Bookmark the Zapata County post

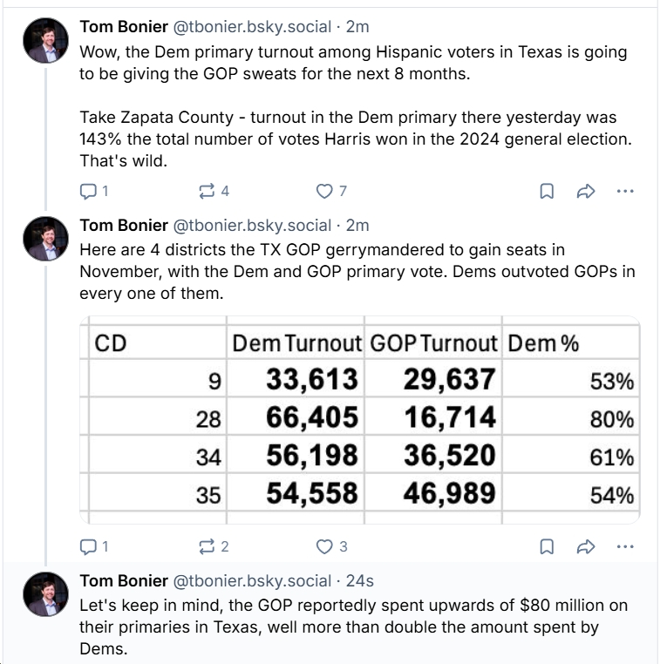(x=546, y=191)
